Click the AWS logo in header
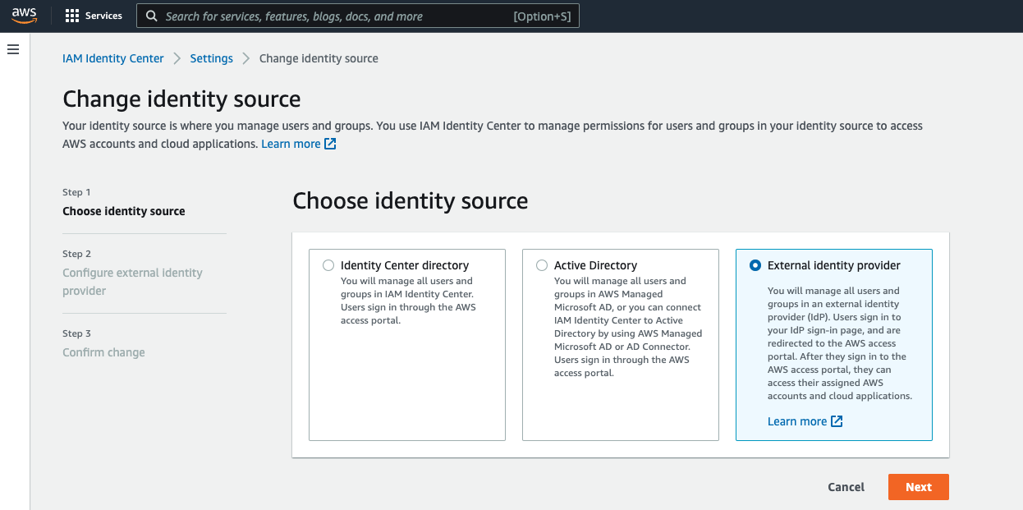Screen dimensions: 1023x510 (24, 16)
